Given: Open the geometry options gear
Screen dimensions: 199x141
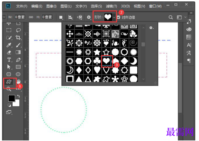Looking at the screenshot, I should 89,17.
